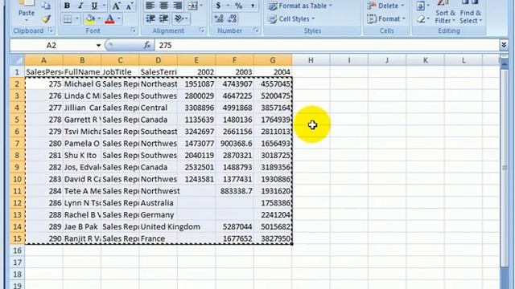
Task: Open Cell Styles gallery
Action: [291, 19]
